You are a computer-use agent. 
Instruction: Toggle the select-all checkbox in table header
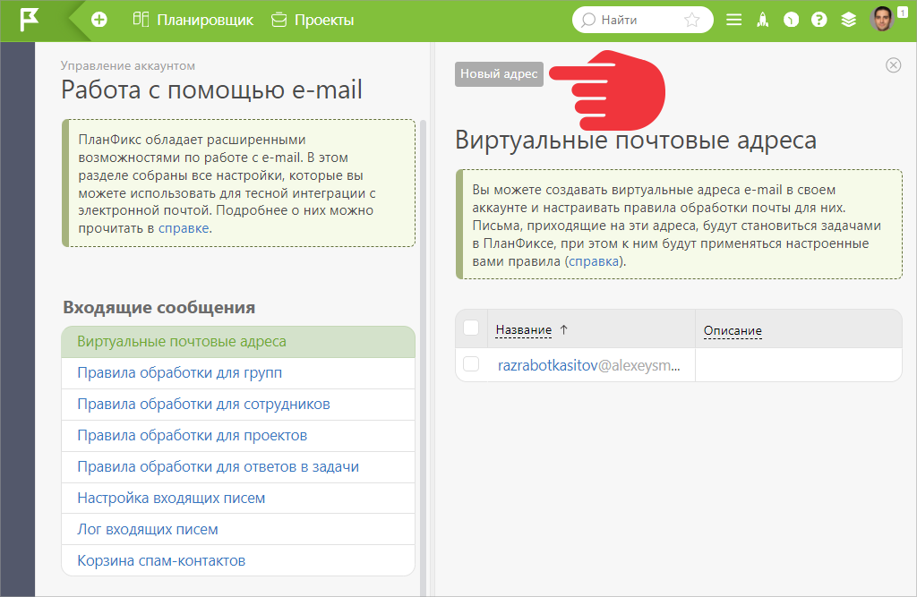(x=471, y=328)
